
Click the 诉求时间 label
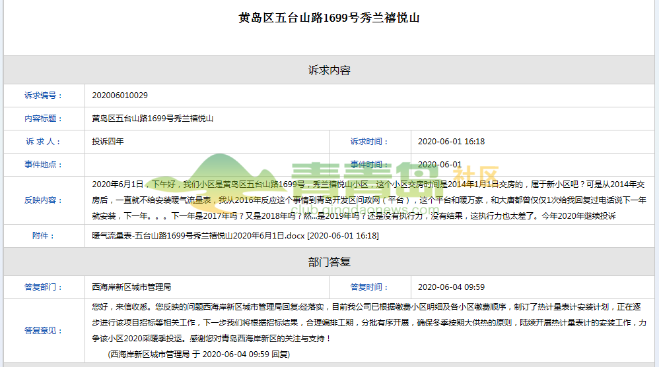tap(369, 142)
